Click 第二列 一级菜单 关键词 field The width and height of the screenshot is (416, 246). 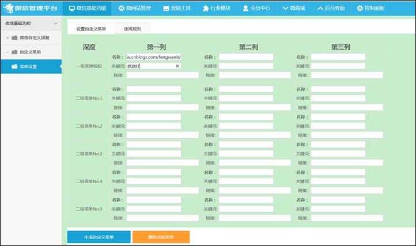coord(246,66)
